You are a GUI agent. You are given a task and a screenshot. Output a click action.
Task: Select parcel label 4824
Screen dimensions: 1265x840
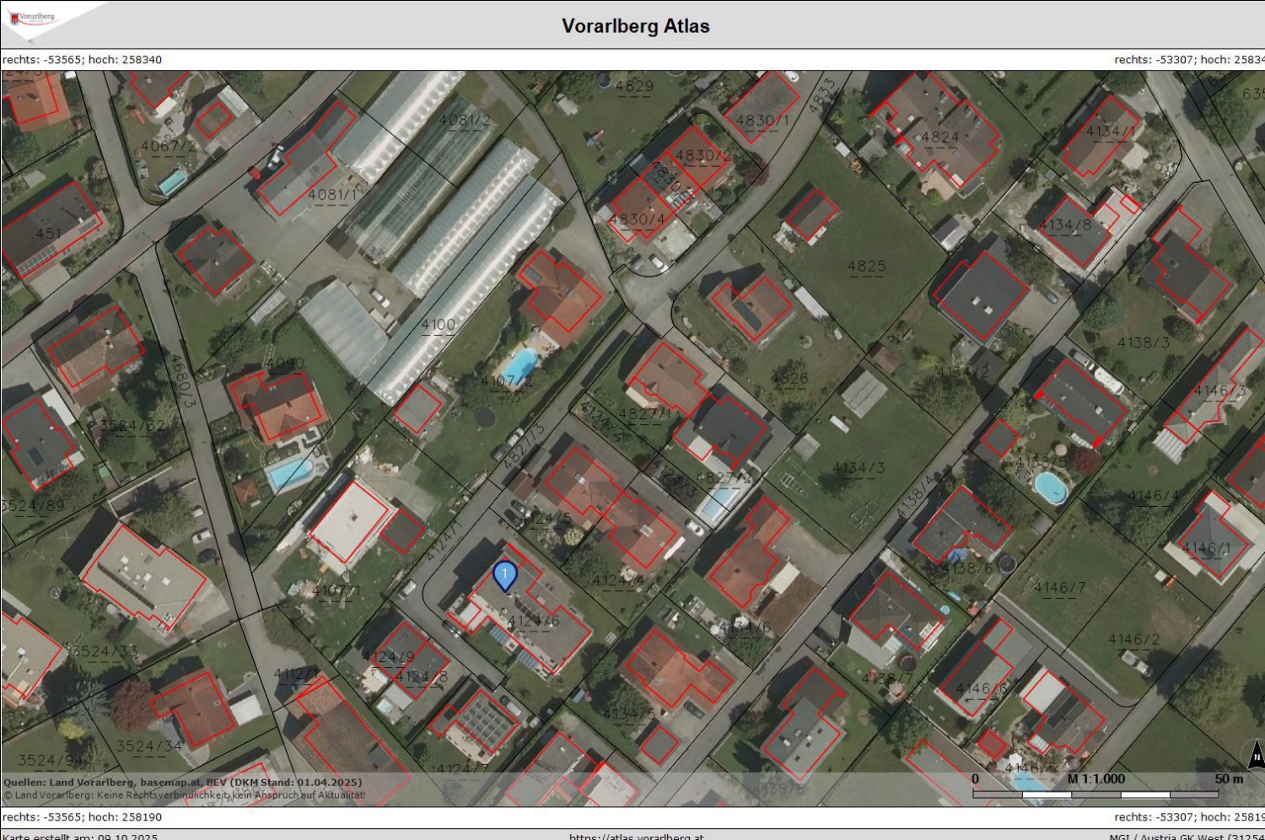[x=939, y=137]
